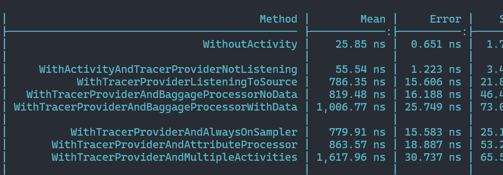Screen dimensions: 503x175
Task: Select the WithTracerProviderAndAlwaysOnSampler method name
Action: click(x=184, y=132)
